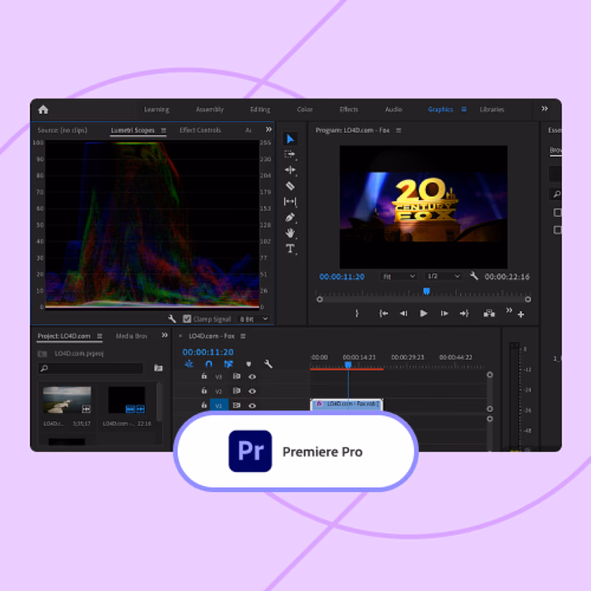
Task: Open the Audio workspace tab
Action: tap(393, 110)
